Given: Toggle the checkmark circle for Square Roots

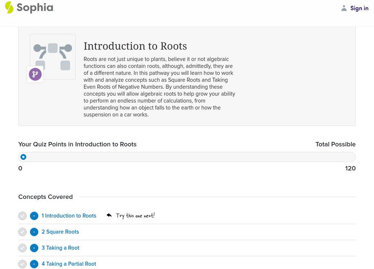Looking at the screenshot, I should [22, 232].
